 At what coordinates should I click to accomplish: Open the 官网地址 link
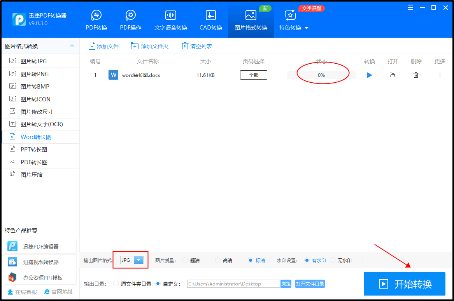tap(59, 292)
